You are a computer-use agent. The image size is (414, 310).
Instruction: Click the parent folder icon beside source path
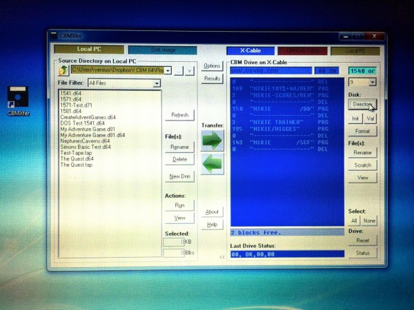pyautogui.click(x=63, y=70)
